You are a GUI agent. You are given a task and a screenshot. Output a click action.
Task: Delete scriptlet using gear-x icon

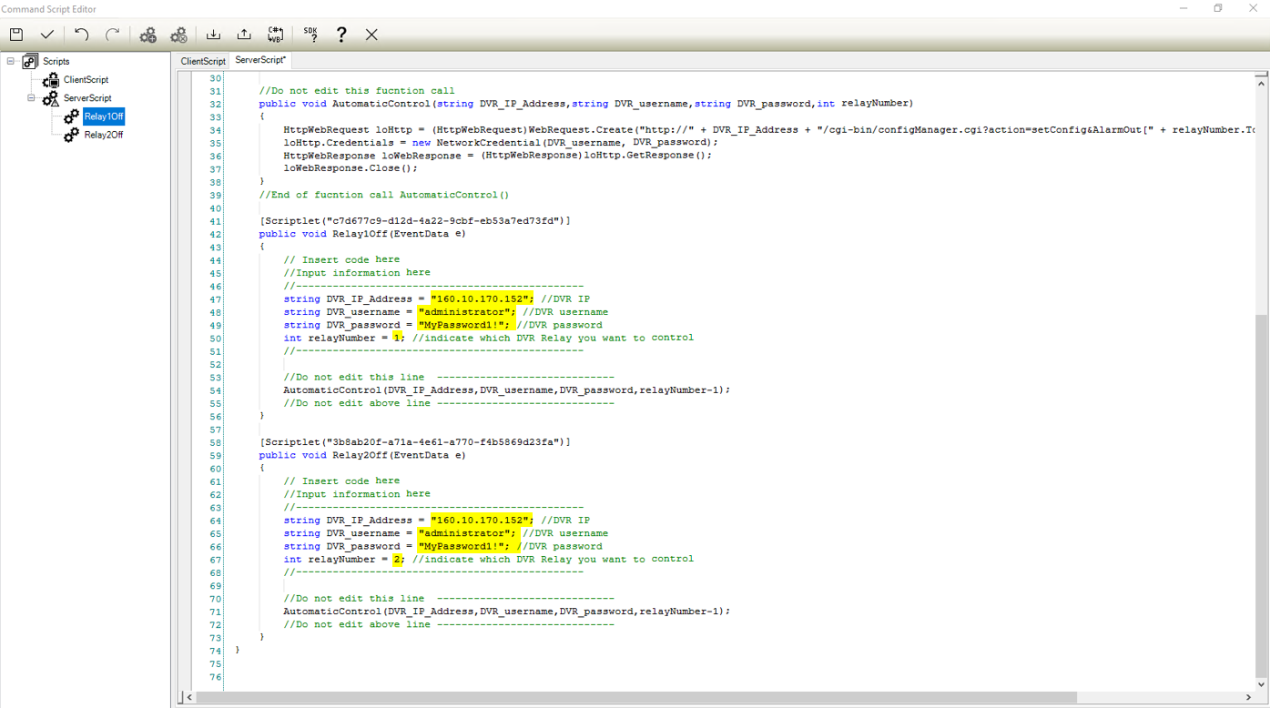178,35
